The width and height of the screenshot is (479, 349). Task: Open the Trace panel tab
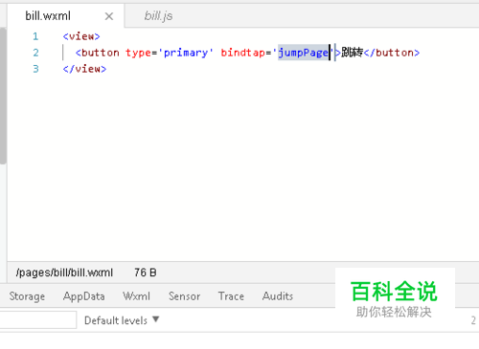(231, 296)
